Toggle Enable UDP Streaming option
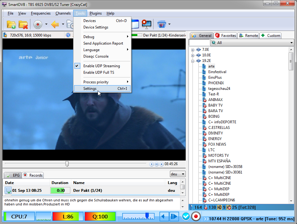 101,66
